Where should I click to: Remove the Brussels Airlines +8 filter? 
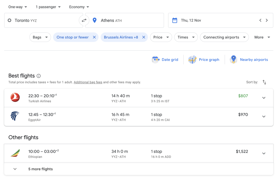coord(144,37)
